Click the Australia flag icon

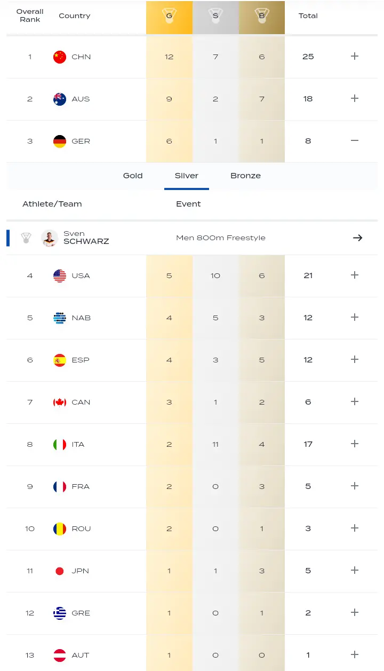click(x=60, y=99)
